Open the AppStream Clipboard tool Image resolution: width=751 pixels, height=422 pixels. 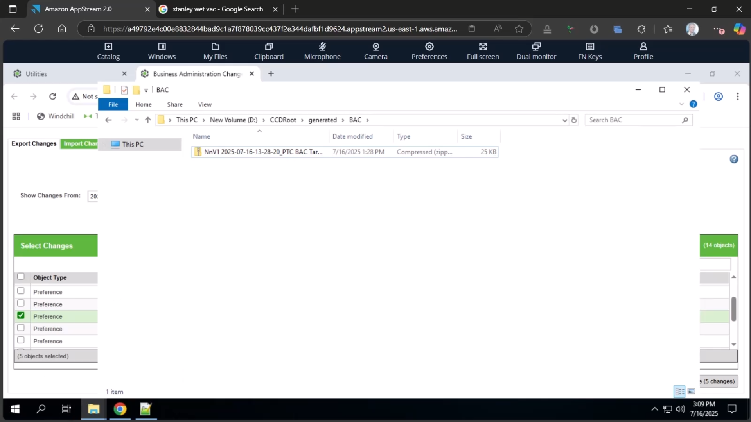tap(269, 51)
